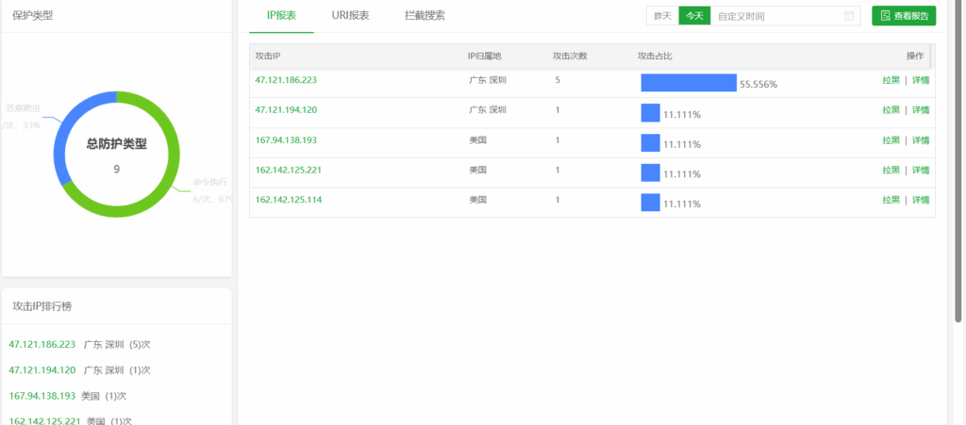This screenshot has width=966, height=425.
Task: Open 详情 for 47.121.186.223
Action: pyautogui.click(x=921, y=80)
